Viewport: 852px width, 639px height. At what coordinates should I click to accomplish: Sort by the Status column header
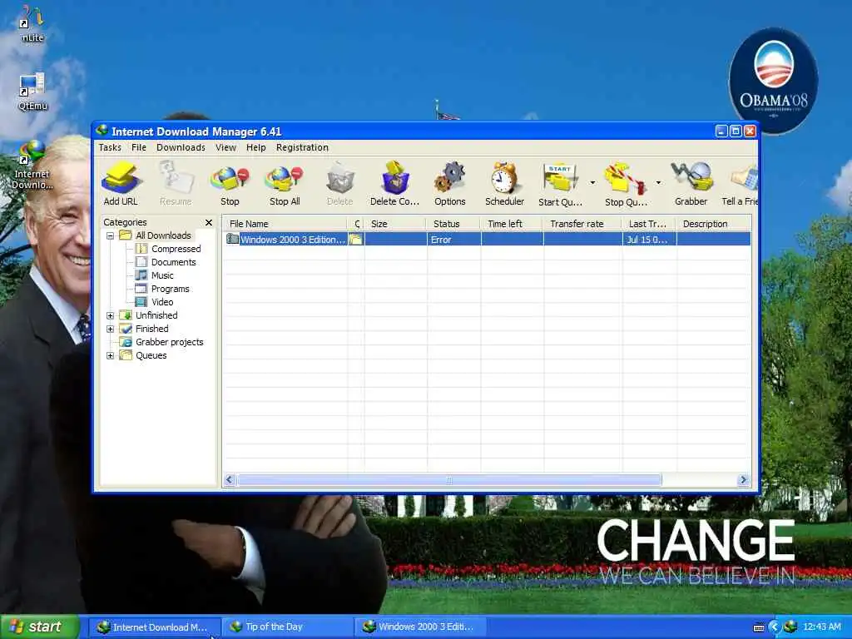click(x=453, y=224)
